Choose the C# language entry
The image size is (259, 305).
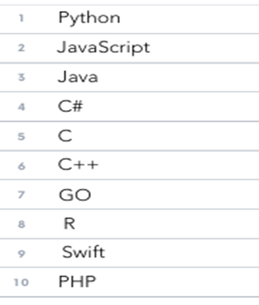pyautogui.click(x=70, y=106)
